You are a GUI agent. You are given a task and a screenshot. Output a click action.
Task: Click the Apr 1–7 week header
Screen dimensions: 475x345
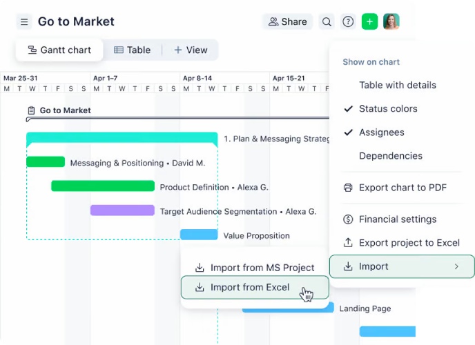[x=105, y=79]
